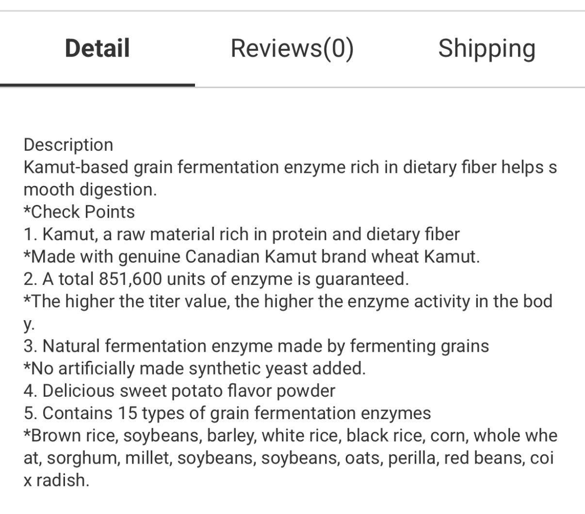Click the Kamut-based grain fermentation enzyme sentence

[x=290, y=167]
